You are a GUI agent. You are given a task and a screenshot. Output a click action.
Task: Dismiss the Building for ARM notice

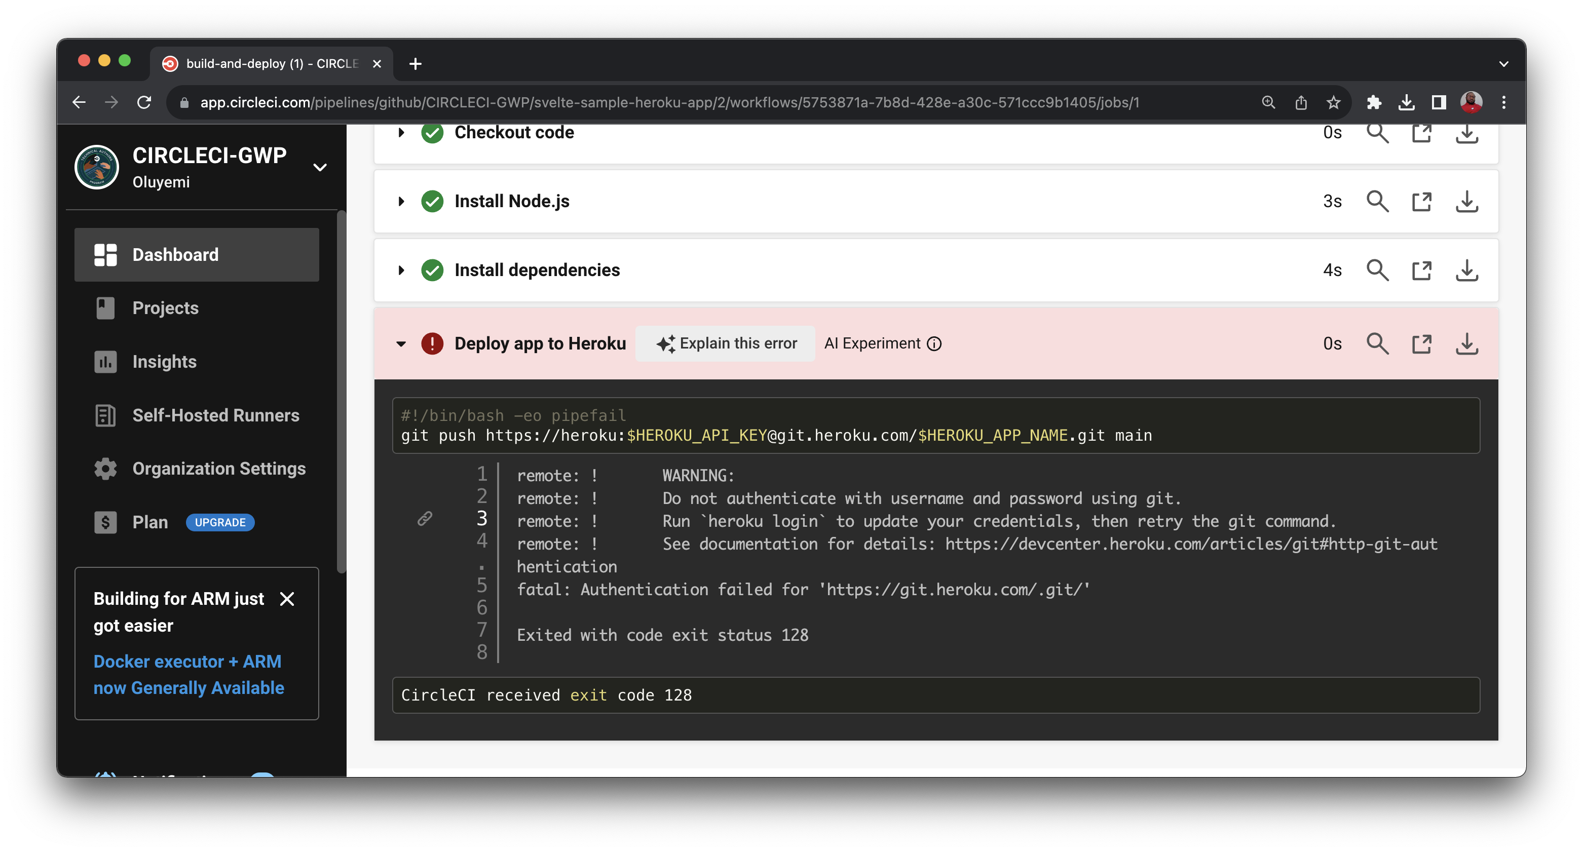[x=287, y=599]
